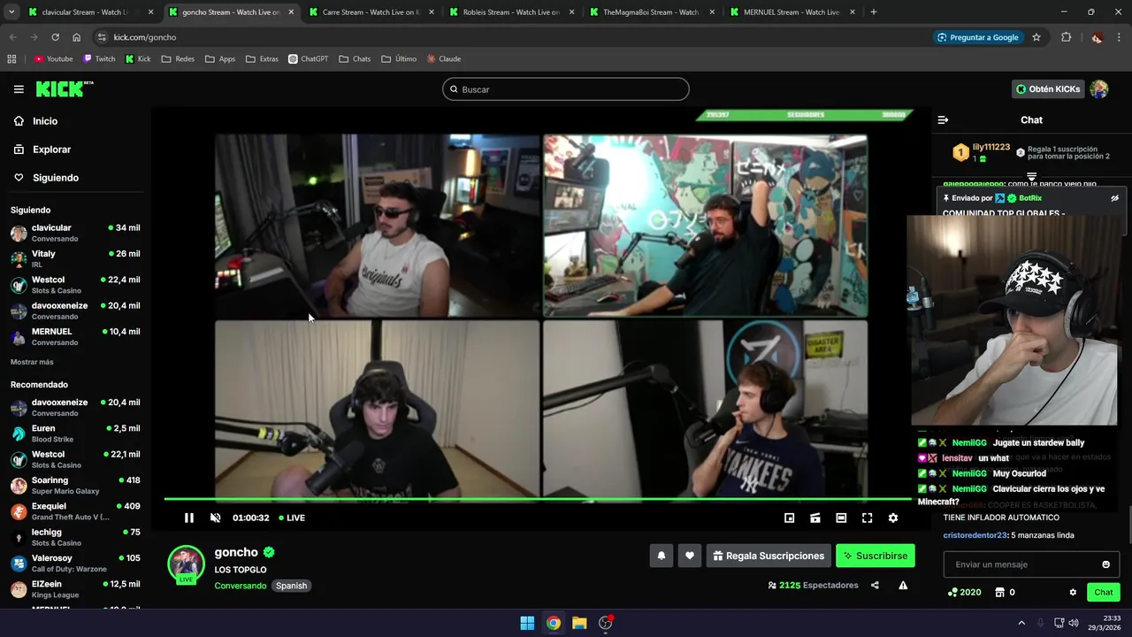Share the stream icon
This screenshot has height=637, width=1132.
click(x=875, y=585)
